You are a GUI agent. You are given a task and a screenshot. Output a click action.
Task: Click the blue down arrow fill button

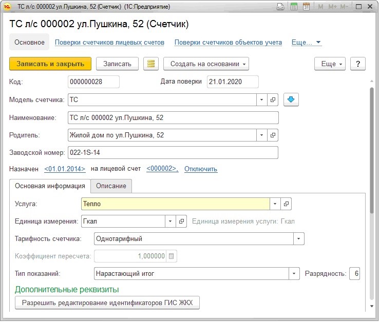(x=291, y=99)
